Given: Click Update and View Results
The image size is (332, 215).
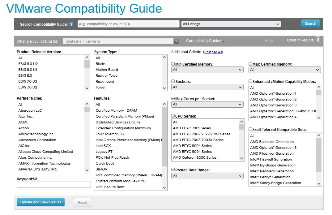Looking at the screenshot, I should (x=40, y=202).
